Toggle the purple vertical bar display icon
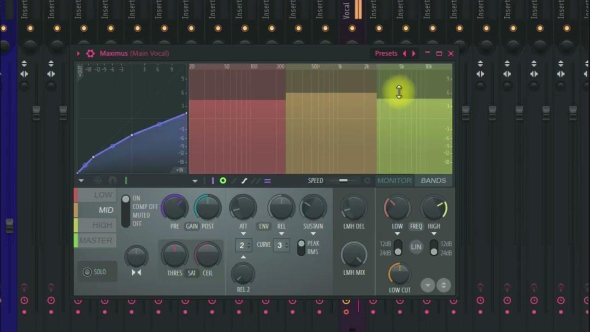The height and width of the screenshot is (332, 590). [212, 181]
